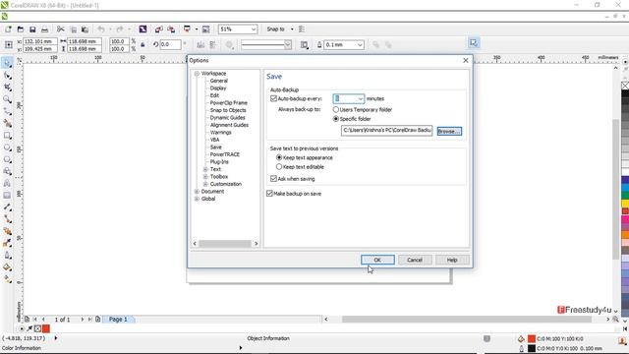Click the Import icon
Viewport: 629px width, 354px height.
[x=159, y=29]
